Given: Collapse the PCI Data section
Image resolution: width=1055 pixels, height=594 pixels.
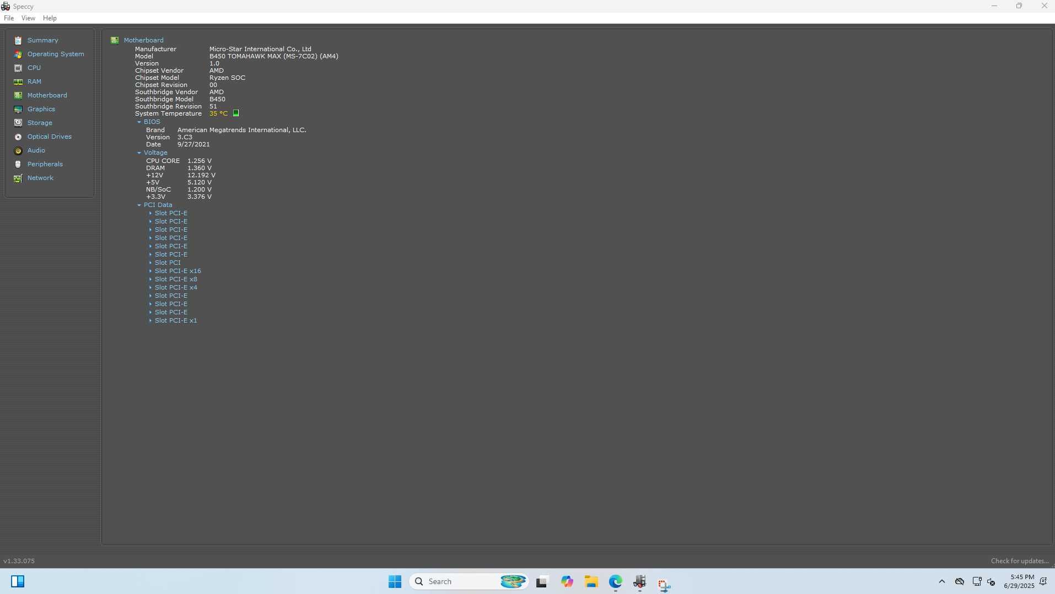Looking at the screenshot, I should 139,205.
